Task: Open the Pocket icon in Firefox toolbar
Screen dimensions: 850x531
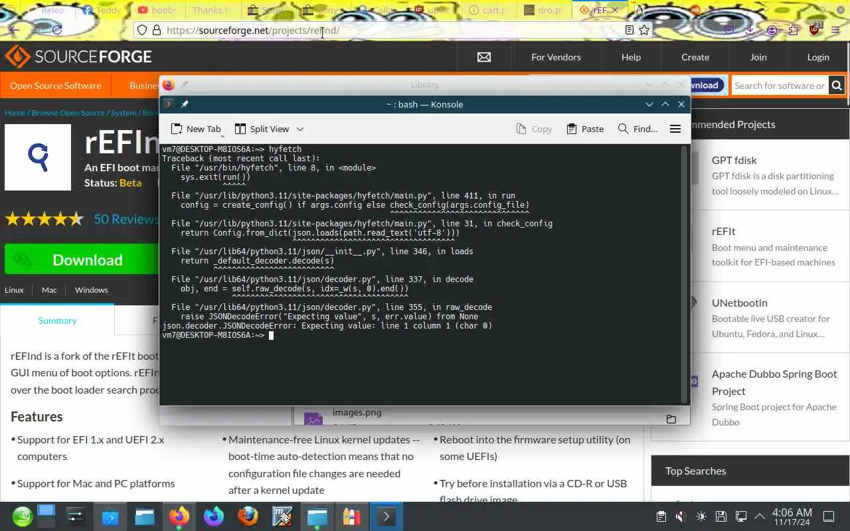Action: pyautogui.click(x=729, y=30)
